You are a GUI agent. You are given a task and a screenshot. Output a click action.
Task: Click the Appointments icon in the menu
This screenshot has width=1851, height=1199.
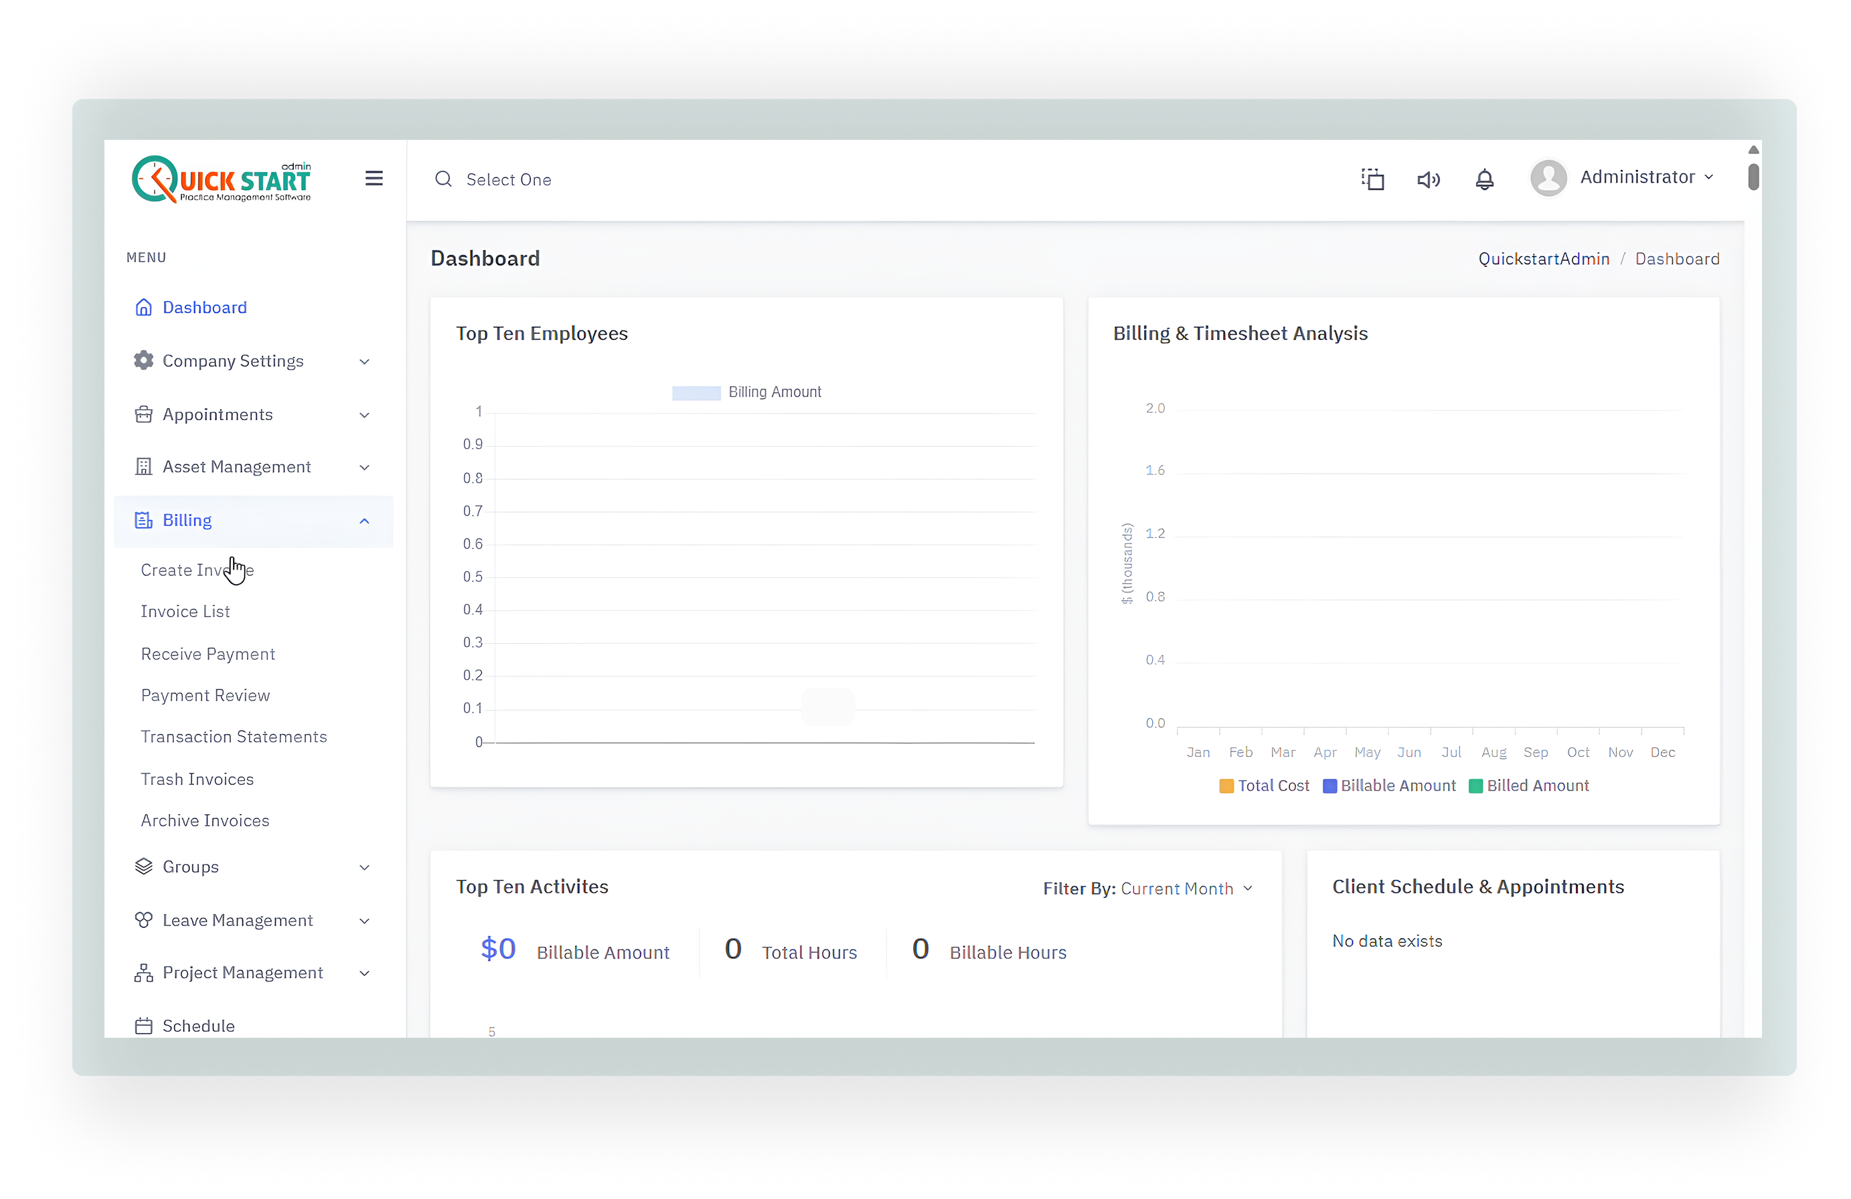144,413
